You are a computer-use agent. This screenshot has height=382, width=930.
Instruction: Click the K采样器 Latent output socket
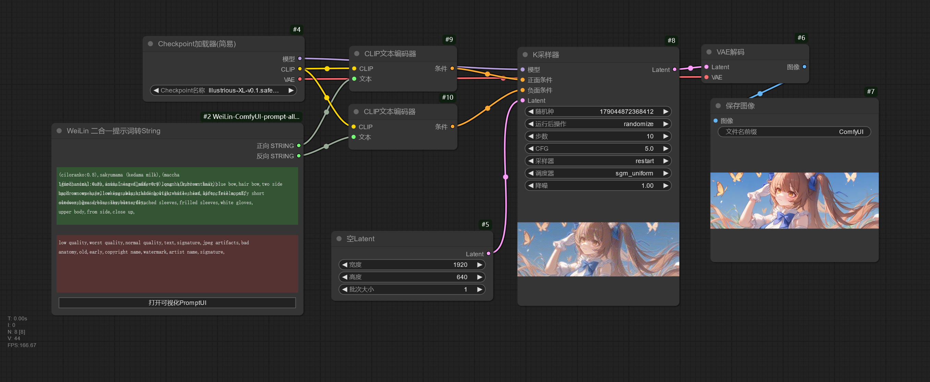674,70
